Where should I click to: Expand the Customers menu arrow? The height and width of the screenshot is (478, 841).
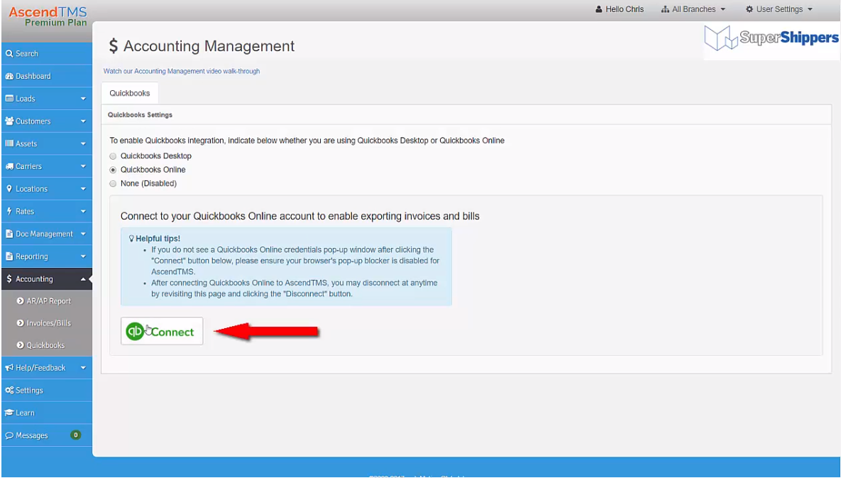coord(83,121)
